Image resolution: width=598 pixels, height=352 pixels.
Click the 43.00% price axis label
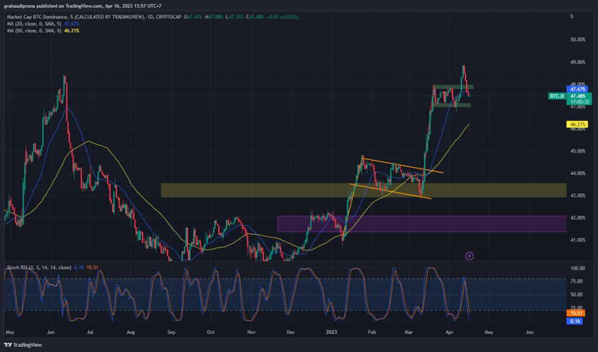point(578,195)
